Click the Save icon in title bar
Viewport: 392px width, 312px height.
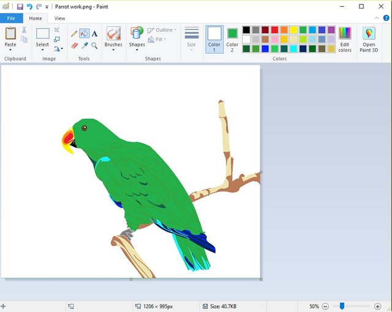pos(20,7)
